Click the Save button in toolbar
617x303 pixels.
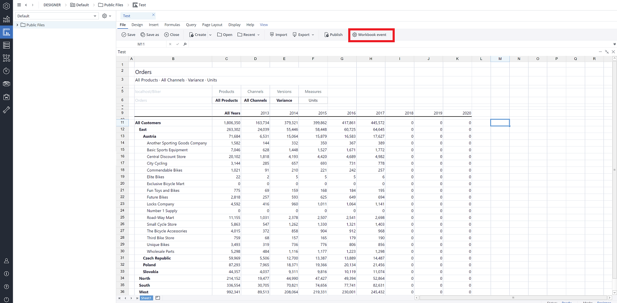pyautogui.click(x=128, y=35)
